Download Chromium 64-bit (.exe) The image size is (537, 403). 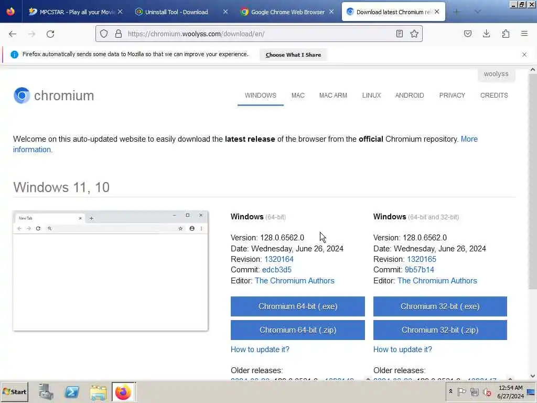coord(298,306)
